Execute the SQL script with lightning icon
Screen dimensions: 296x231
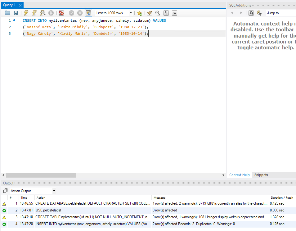26,13
